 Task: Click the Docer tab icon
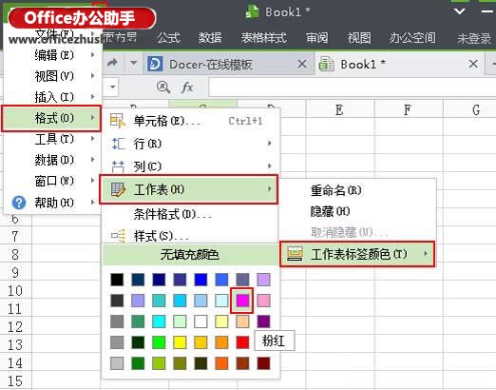coord(155,64)
